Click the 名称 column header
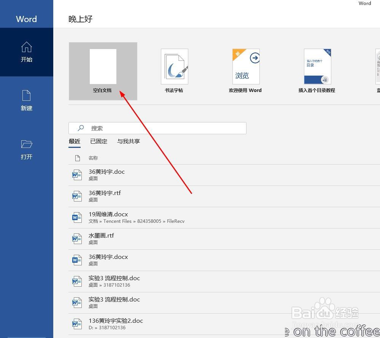 click(x=93, y=158)
